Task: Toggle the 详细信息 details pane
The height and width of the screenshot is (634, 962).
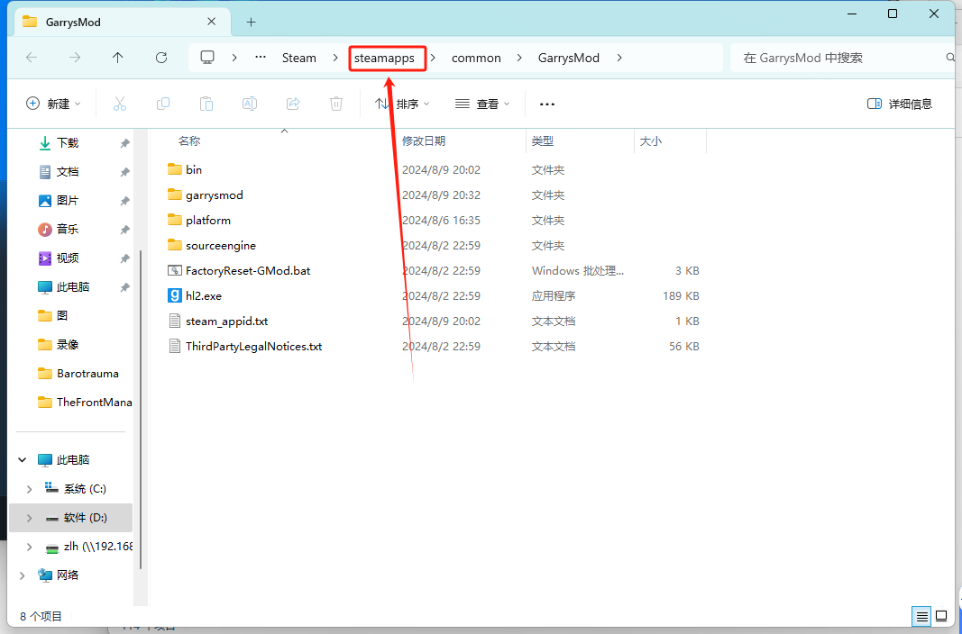Action: (x=899, y=104)
